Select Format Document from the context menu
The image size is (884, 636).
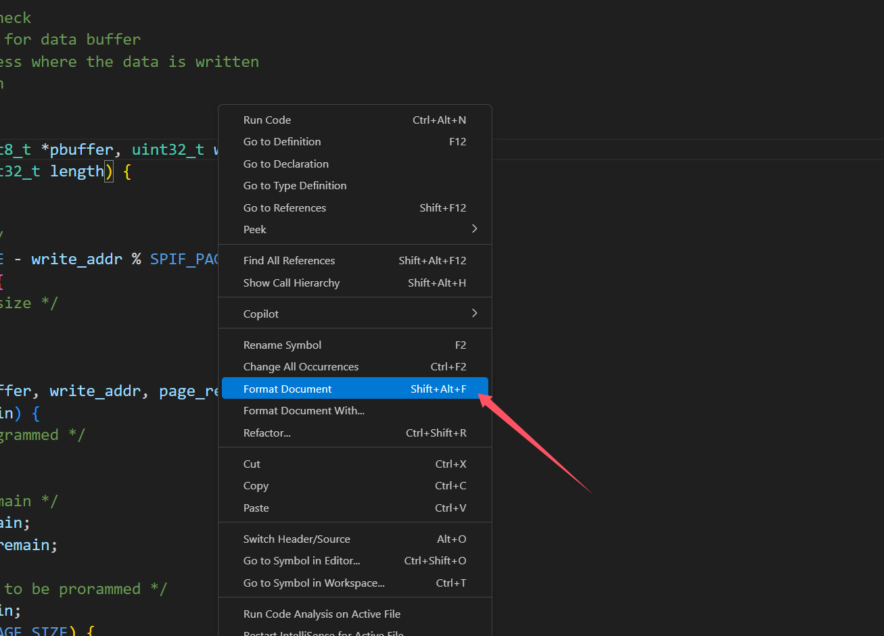[x=287, y=389]
